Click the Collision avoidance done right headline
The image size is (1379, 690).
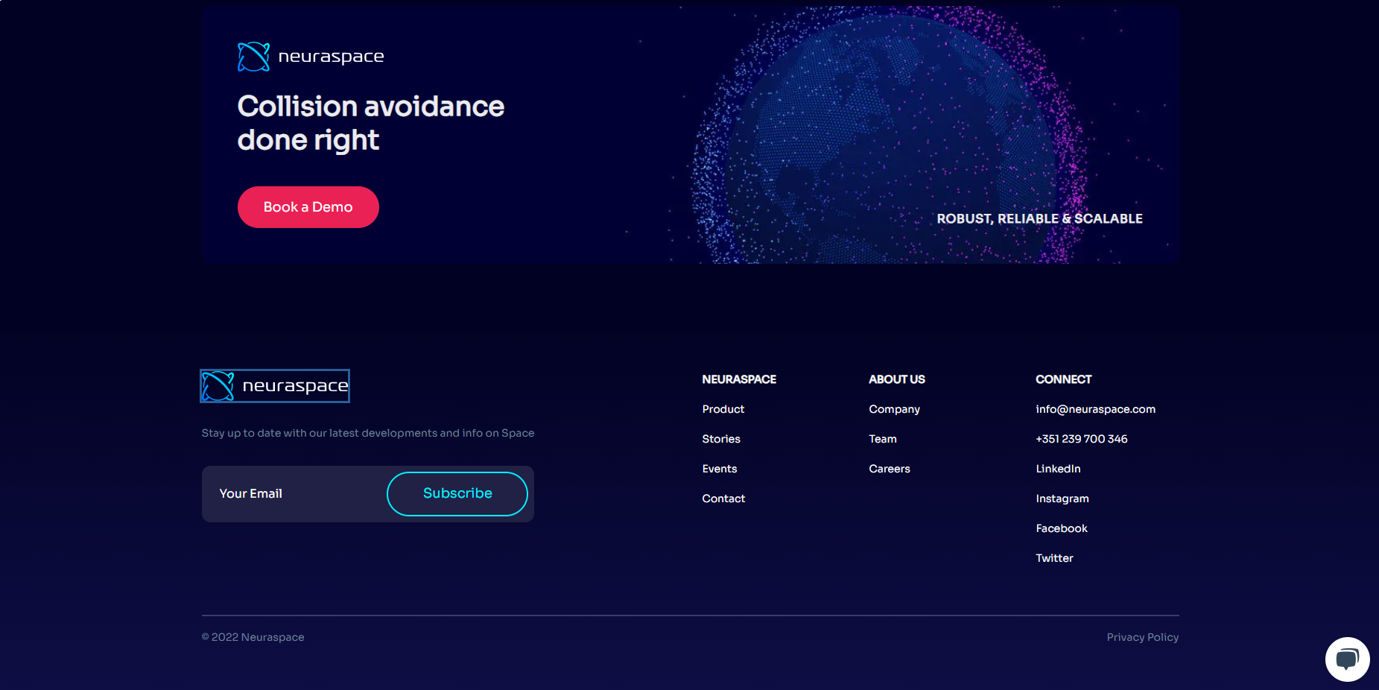[371, 123]
